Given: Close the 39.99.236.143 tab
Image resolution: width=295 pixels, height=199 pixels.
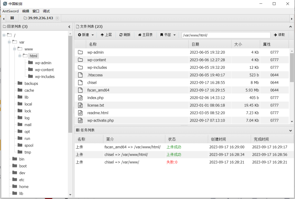Looking at the screenshot, I should point(57,18).
